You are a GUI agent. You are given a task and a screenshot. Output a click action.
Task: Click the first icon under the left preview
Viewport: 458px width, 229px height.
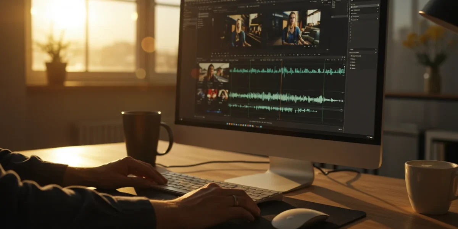click(x=213, y=54)
